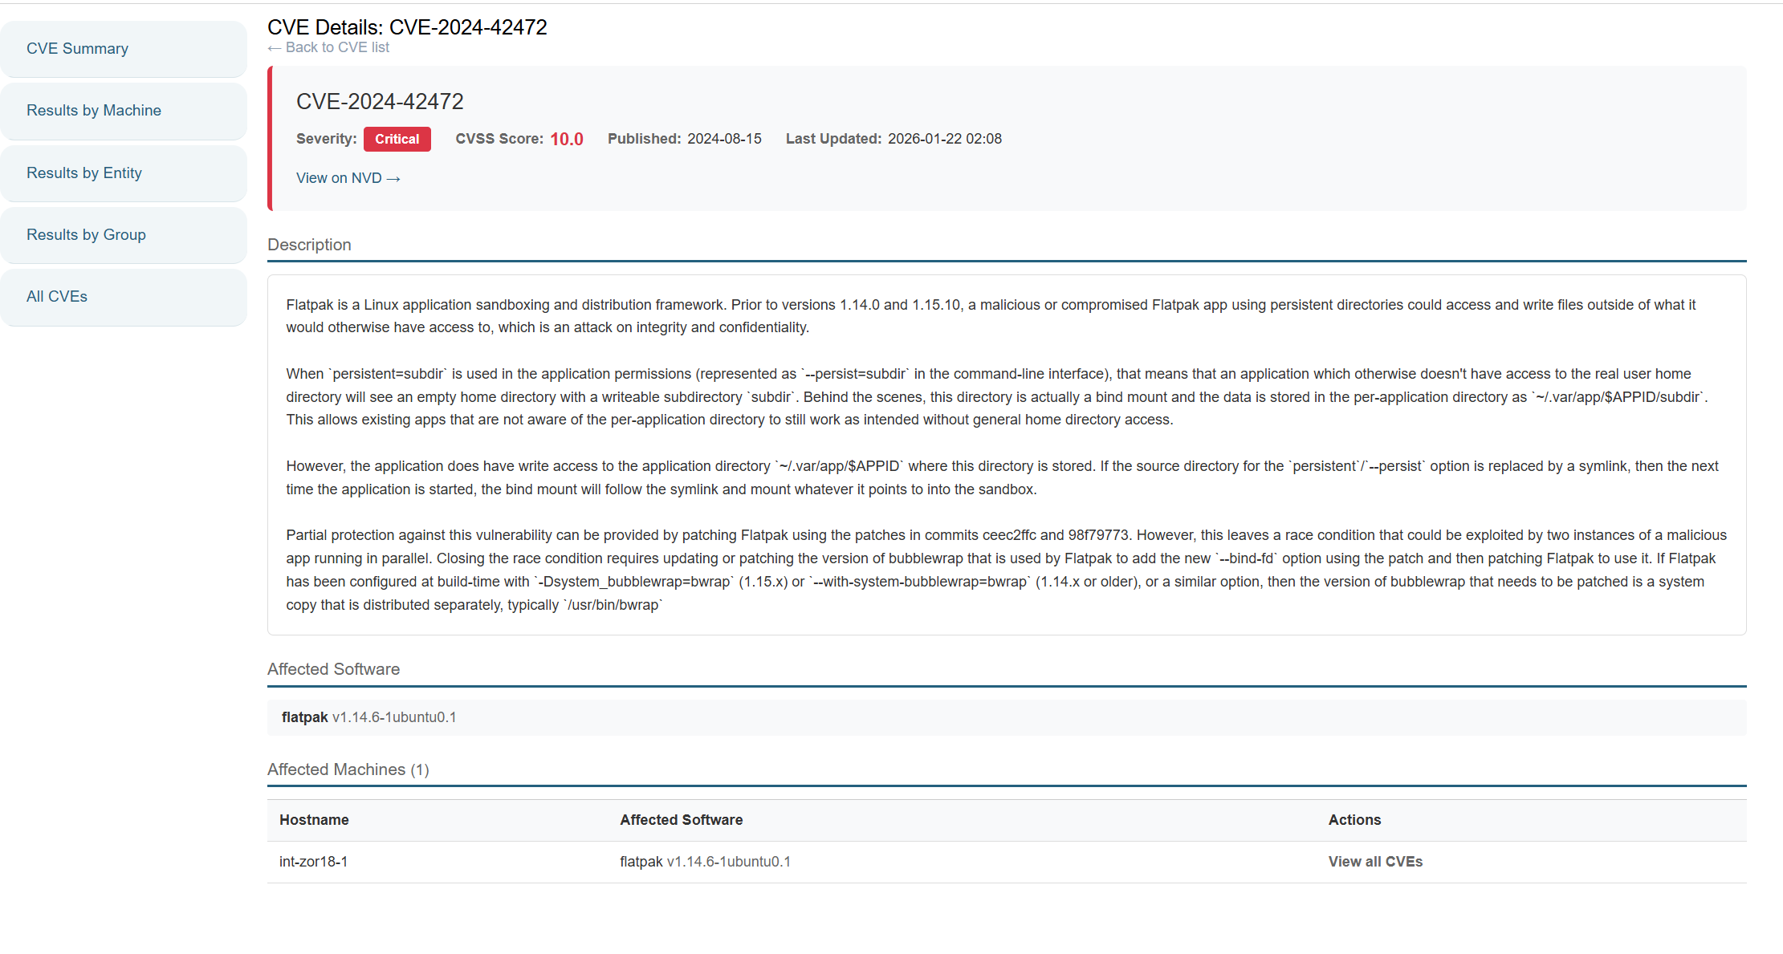
Task: Click flatpak v1.14.6-1ubuntu0.1 affected software entry
Action: pos(368,717)
